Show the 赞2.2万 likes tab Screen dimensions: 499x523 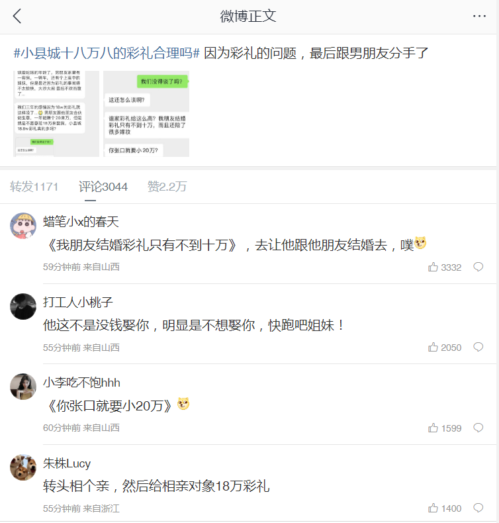[167, 187]
